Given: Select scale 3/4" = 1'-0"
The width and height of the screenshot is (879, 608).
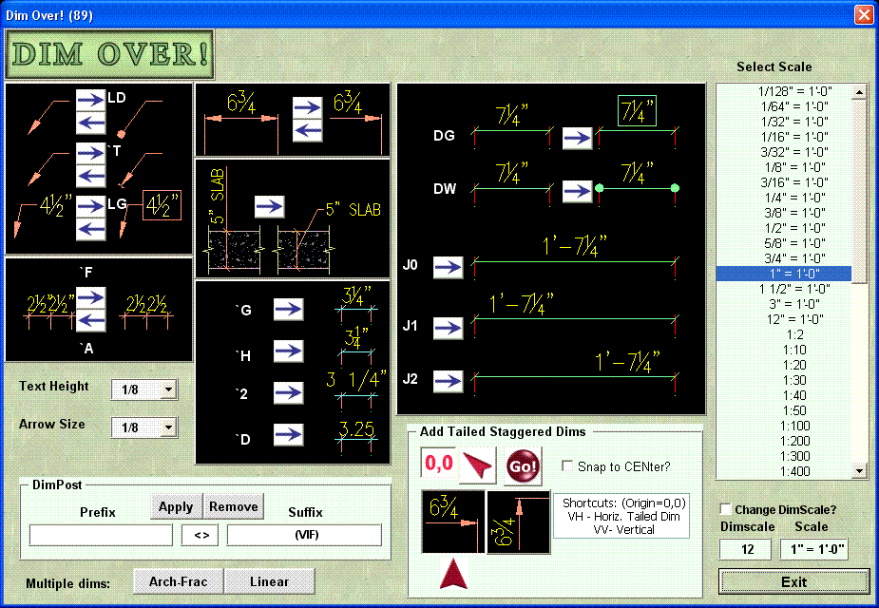Looking at the screenshot, I should click(784, 258).
